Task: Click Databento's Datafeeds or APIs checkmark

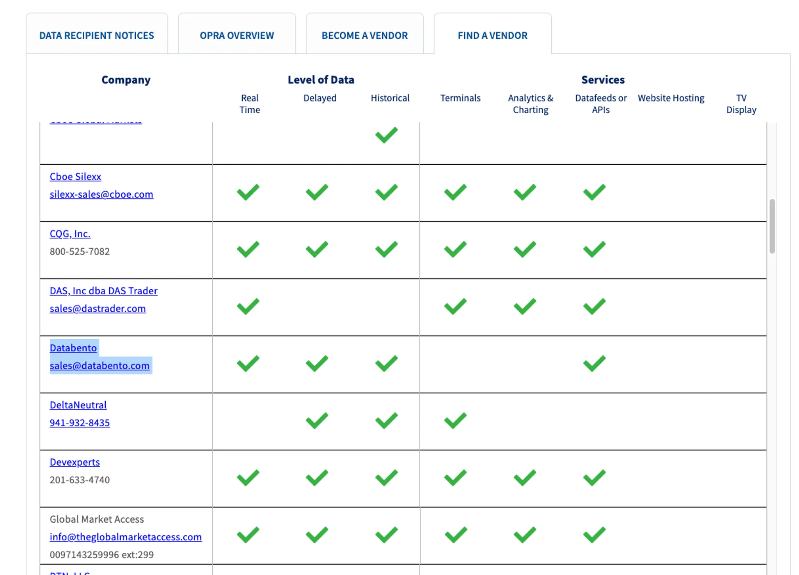Action: point(595,363)
